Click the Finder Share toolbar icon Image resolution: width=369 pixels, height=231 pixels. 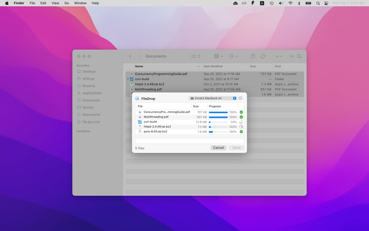pyautogui.click(x=253, y=56)
